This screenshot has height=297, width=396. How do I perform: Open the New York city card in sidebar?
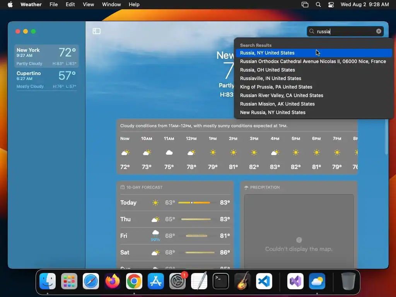[46, 56]
